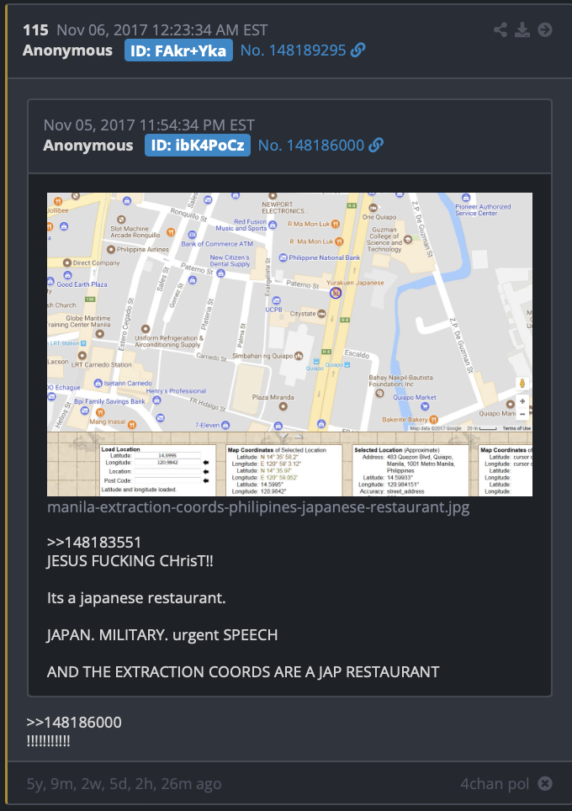The width and height of the screenshot is (572, 811).
Task: Click the right arrow circle icon
Action: click(544, 29)
